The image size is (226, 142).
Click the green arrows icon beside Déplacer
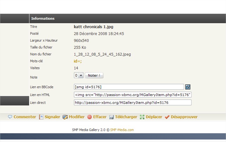(142, 117)
